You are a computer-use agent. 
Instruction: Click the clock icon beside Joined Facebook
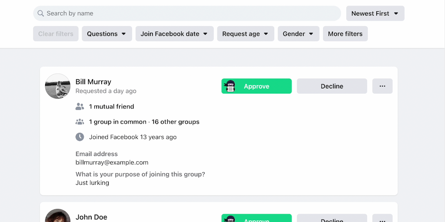point(80,137)
